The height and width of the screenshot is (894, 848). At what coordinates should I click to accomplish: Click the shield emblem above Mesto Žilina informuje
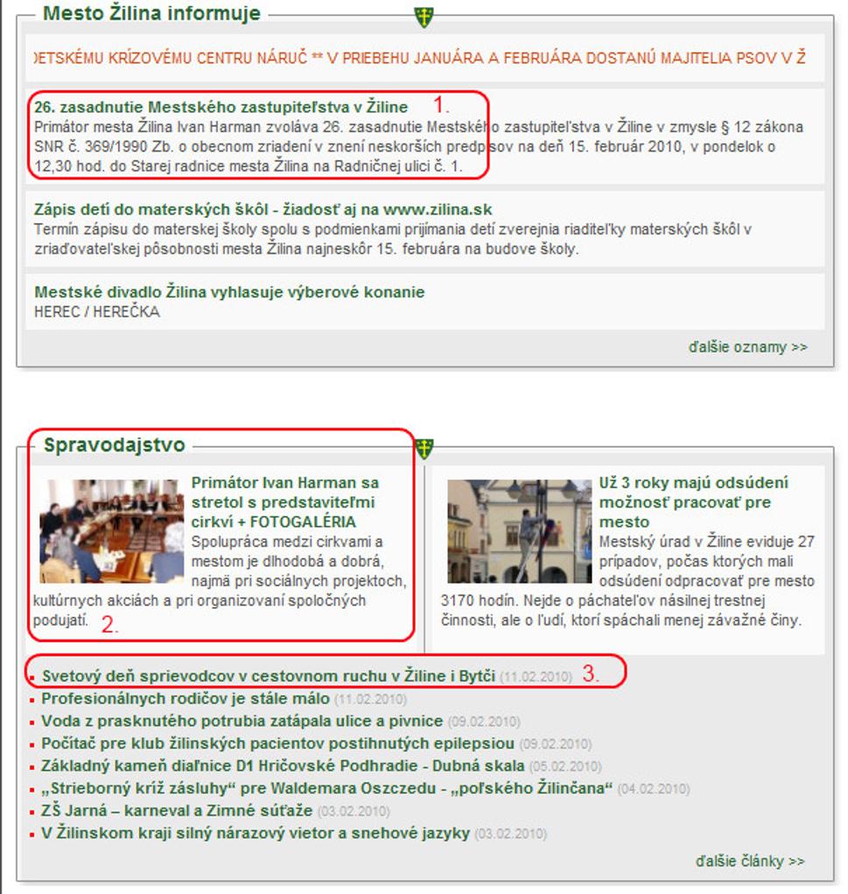pos(424,17)
